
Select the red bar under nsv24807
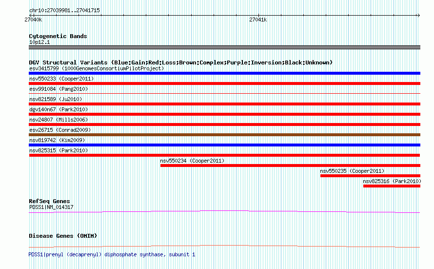224,124
